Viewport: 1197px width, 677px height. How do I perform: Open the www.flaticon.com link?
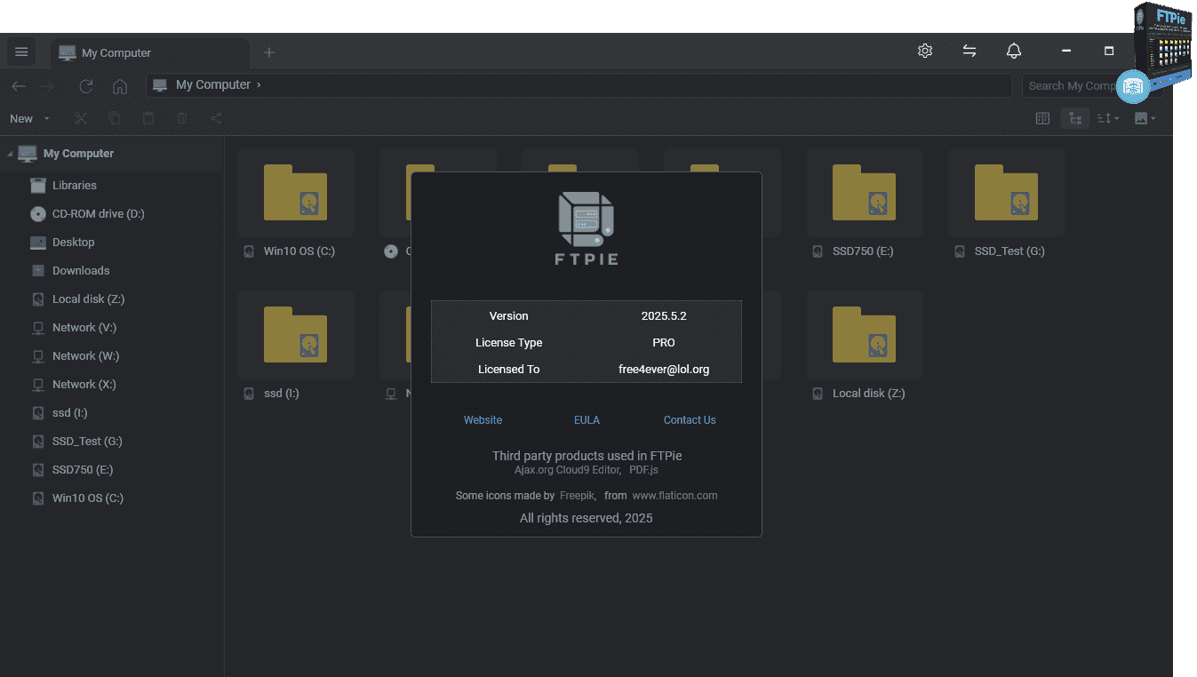click(674, 496)
